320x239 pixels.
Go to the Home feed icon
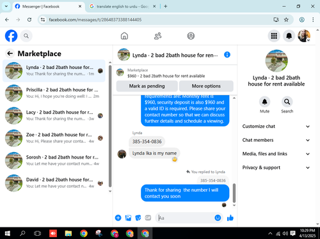[x=124, y=36]
